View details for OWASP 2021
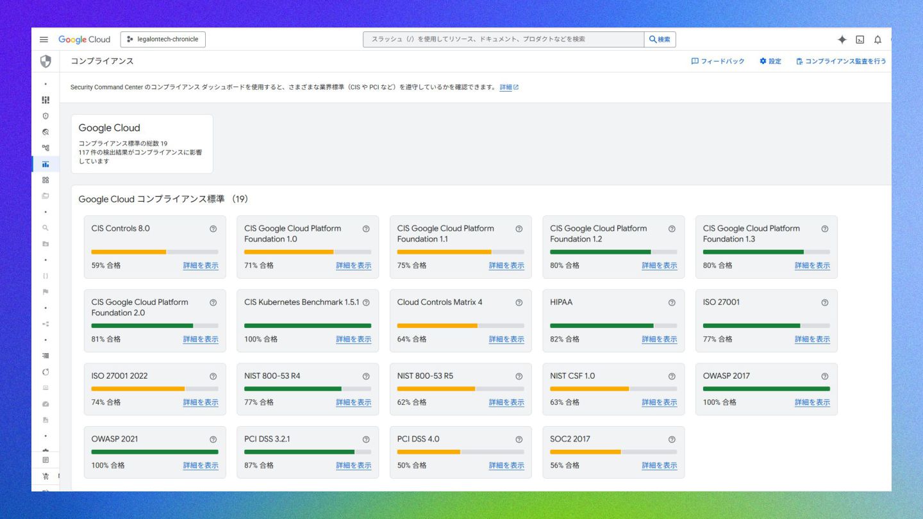This screenshot has width=923, height=519. (201, 465)
